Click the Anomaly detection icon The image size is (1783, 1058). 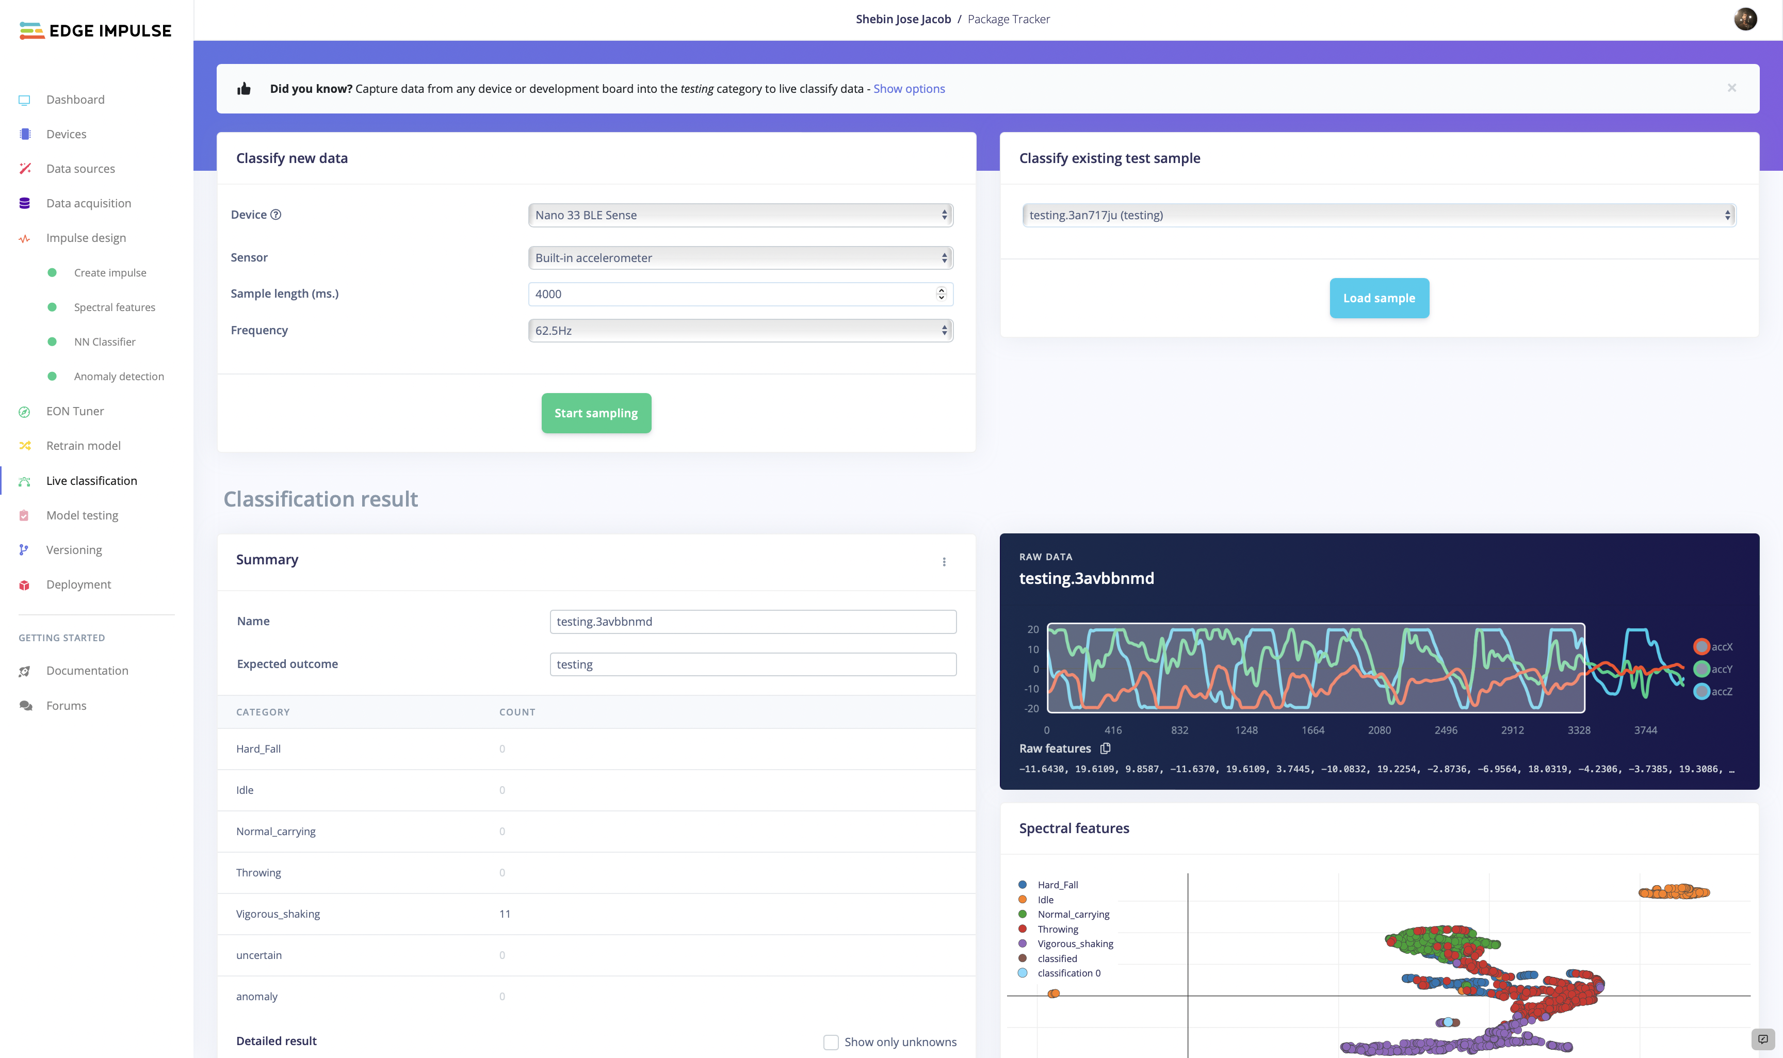point(52,377)
